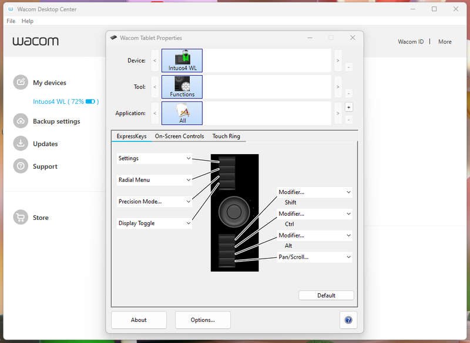This screenshot has height=343, width=470.
Task: Open Updates in sidebar
Action: click(45, 144)
